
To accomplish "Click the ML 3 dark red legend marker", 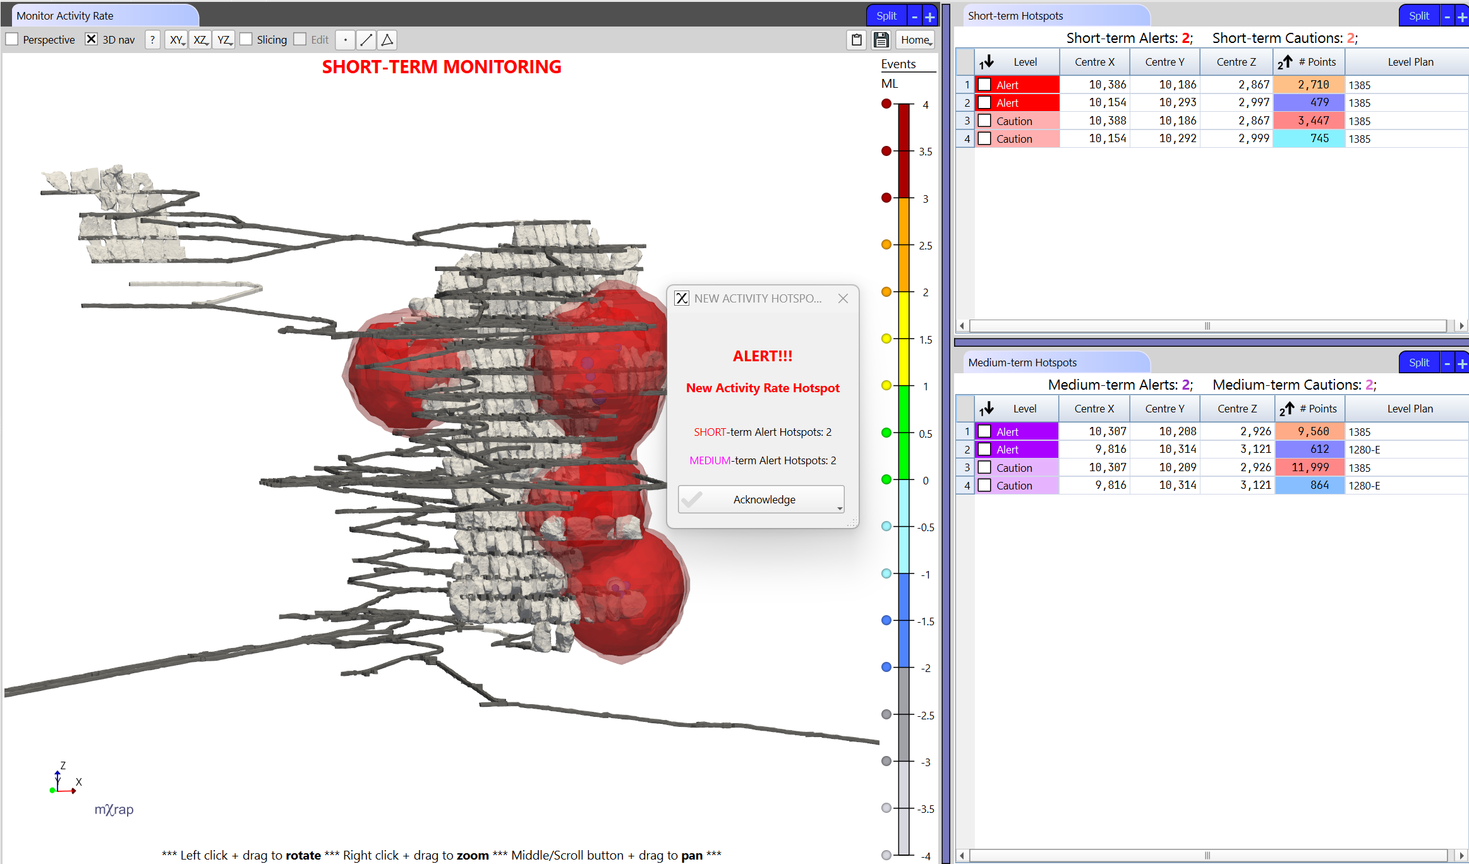I will pyautogui.click(x=886, y=198).
